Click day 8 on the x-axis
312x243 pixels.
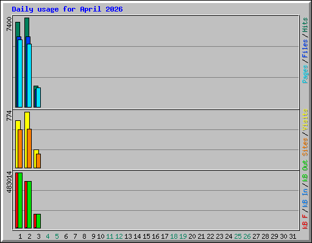coord(84,236)
